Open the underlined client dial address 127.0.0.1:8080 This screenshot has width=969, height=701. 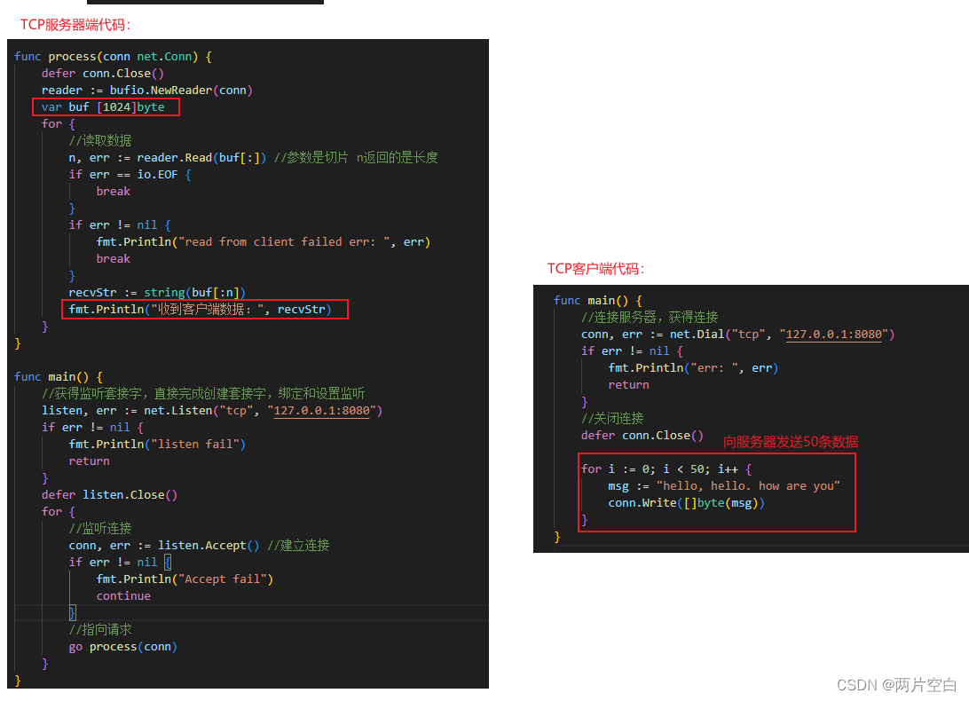click(x=835, y=334)
